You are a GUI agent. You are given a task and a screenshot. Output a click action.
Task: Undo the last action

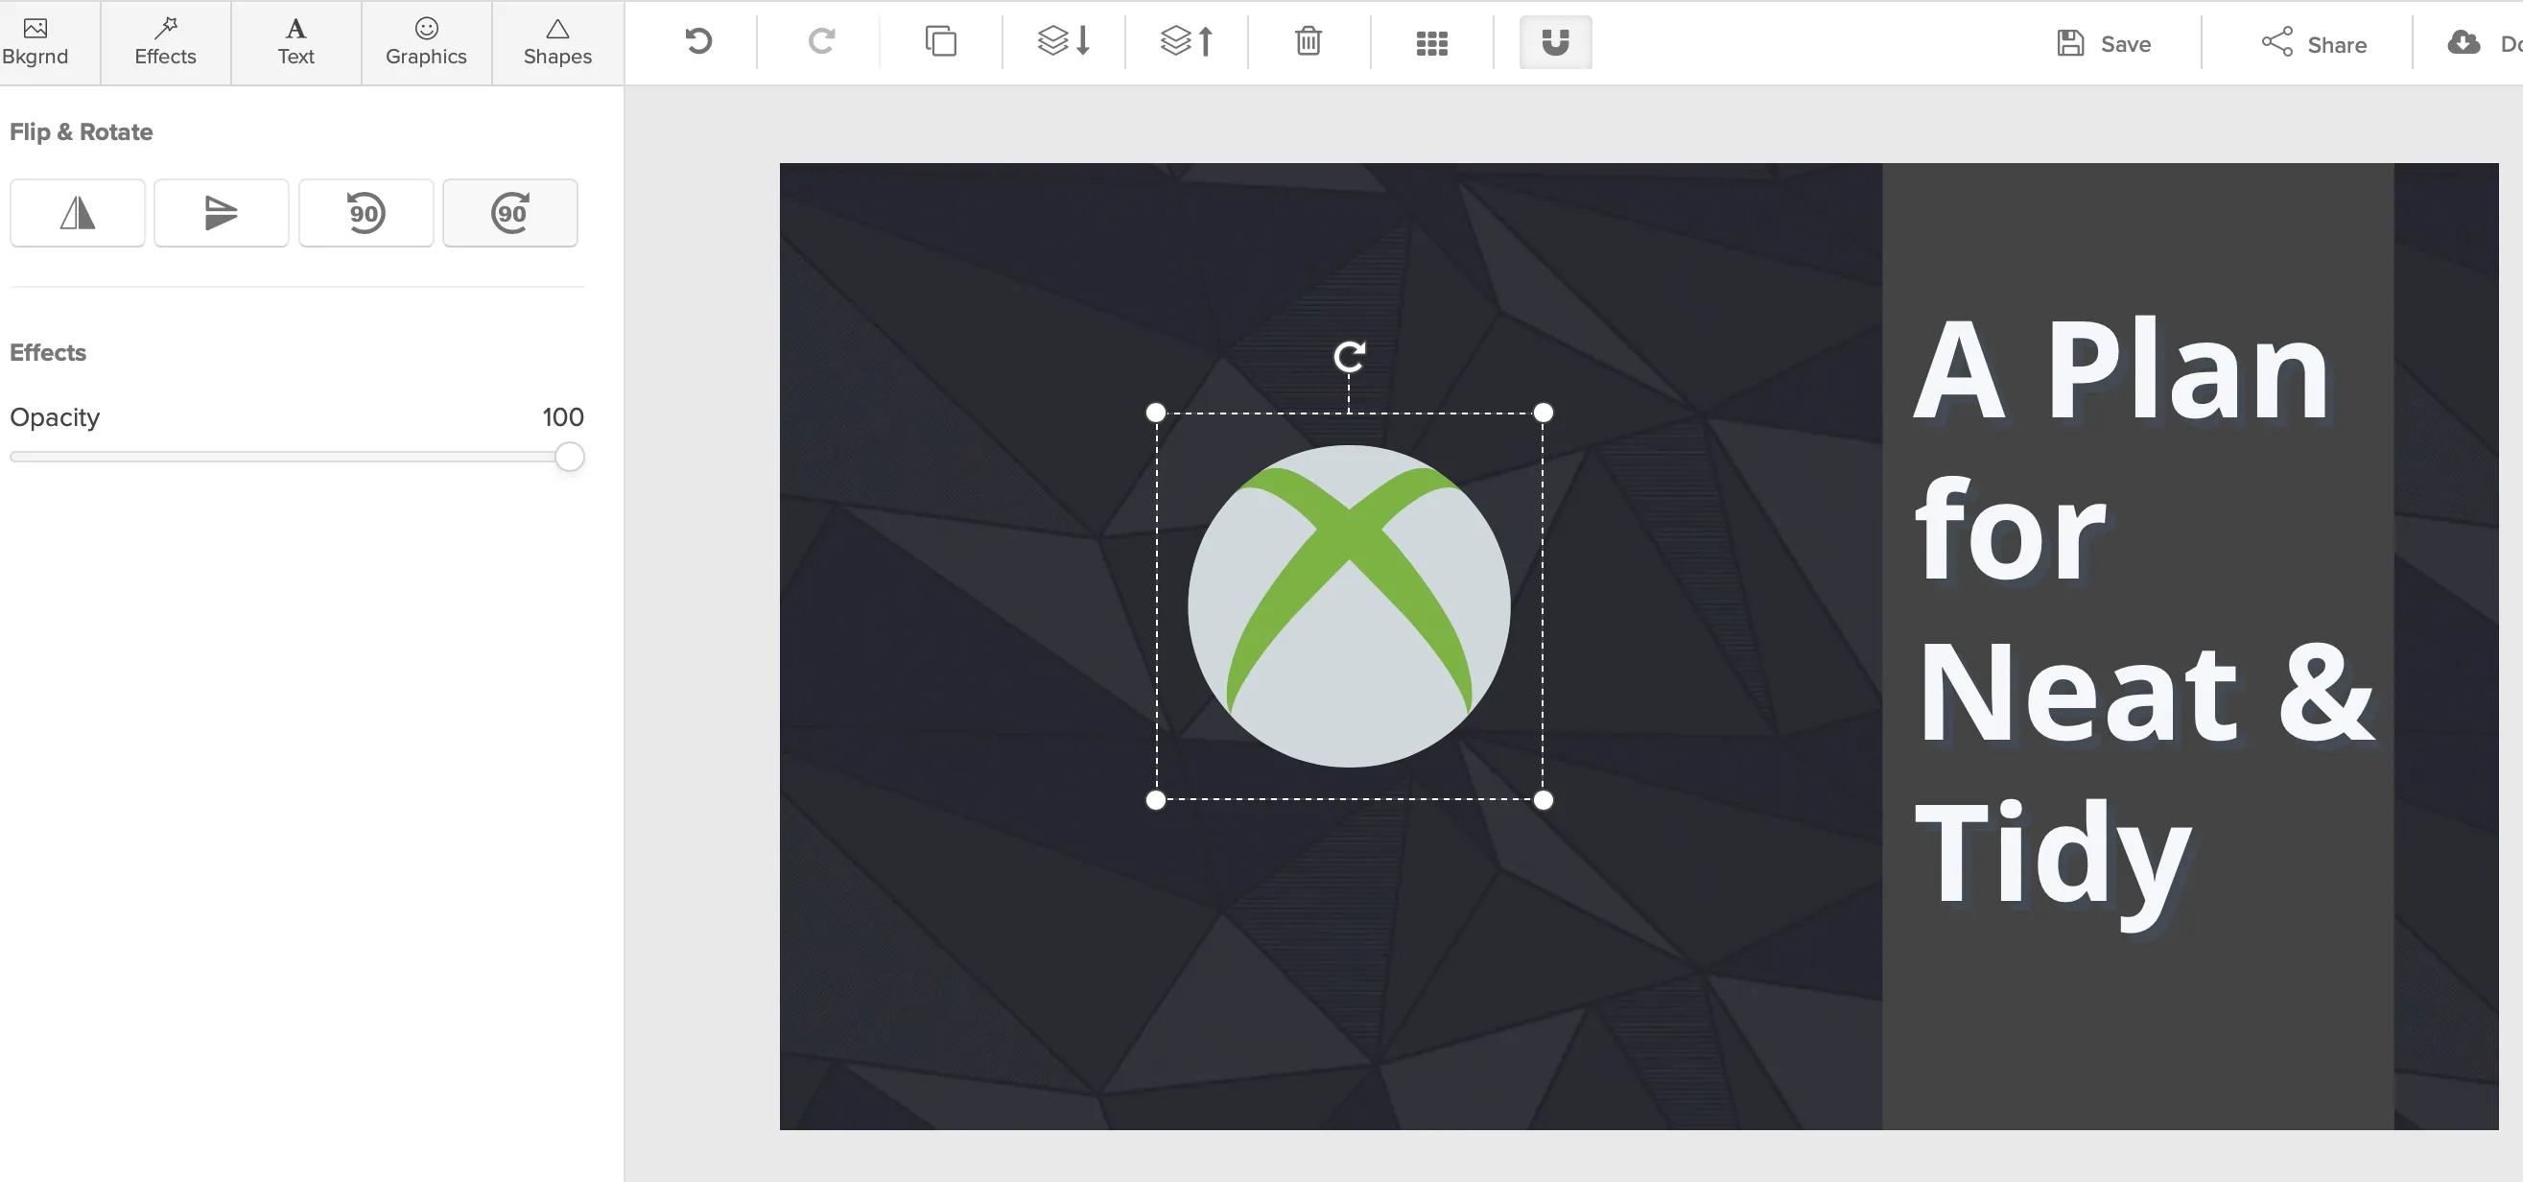click(x=698, y=42)
